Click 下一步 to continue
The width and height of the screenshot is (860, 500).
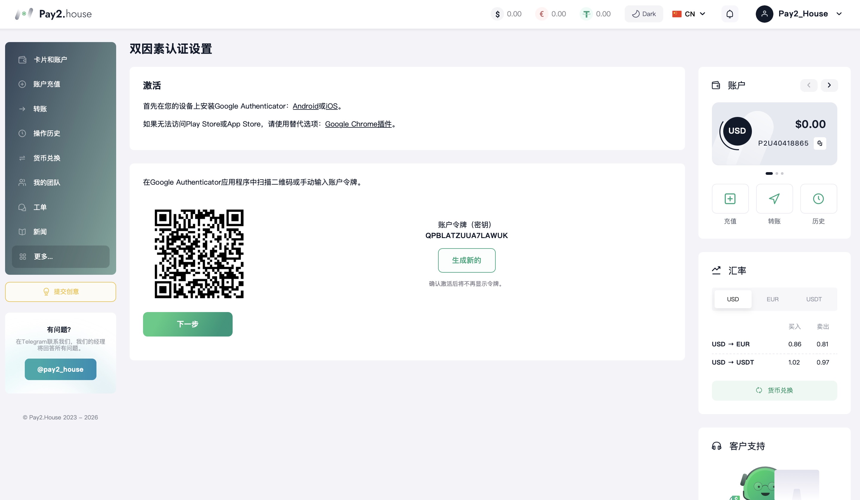(188, 324)
